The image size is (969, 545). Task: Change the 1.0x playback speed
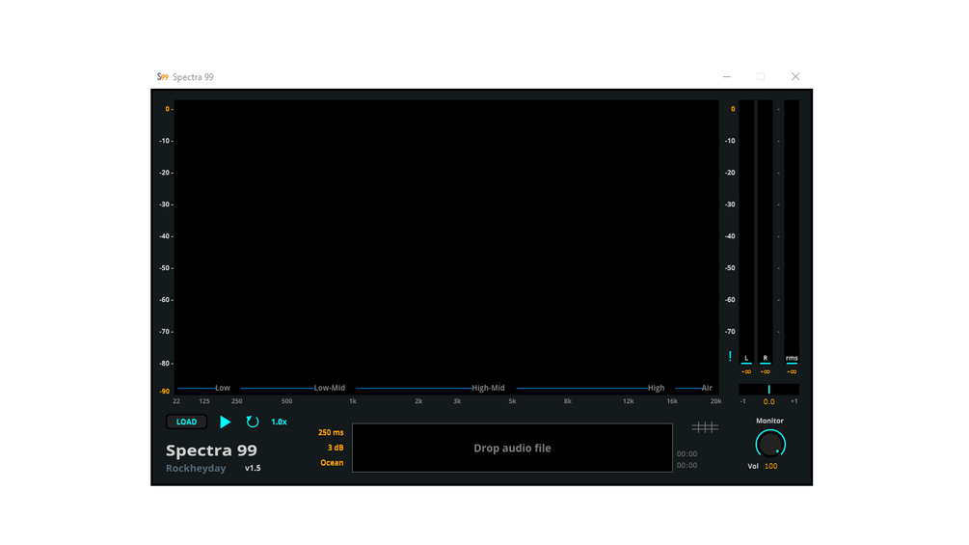279,422
